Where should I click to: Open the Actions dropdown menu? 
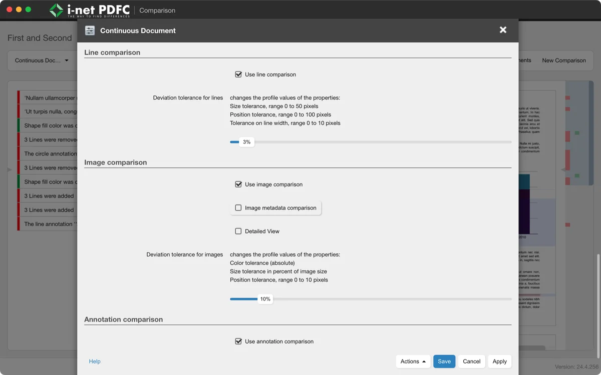click(413, 361)
